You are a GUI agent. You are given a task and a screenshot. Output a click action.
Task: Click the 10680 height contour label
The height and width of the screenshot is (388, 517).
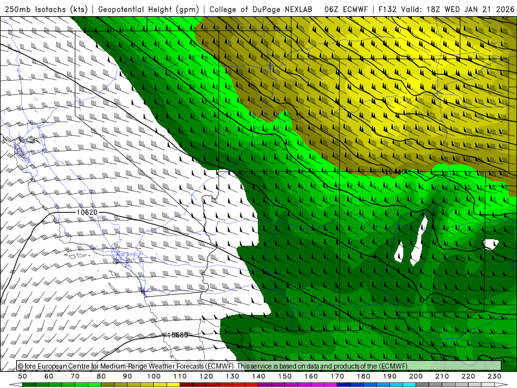[177, 335]
